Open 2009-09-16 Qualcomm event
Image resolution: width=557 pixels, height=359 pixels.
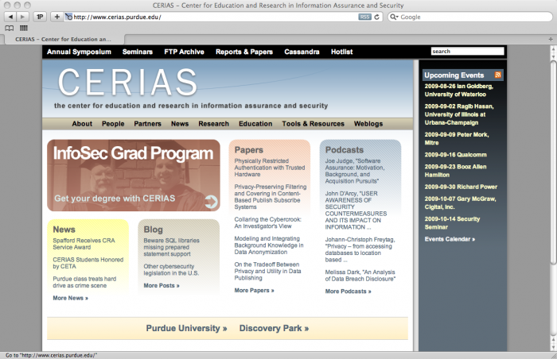click(x=455, y=155)
